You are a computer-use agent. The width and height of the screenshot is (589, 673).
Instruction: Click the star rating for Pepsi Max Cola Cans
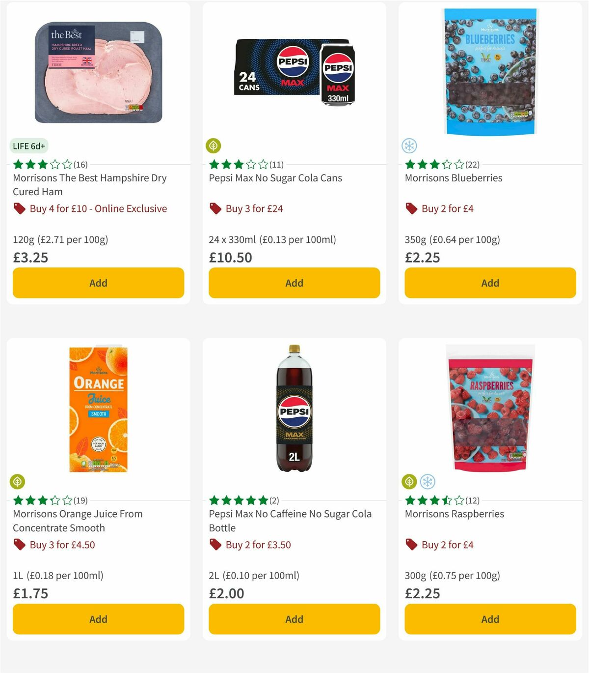tap(238, 164)
